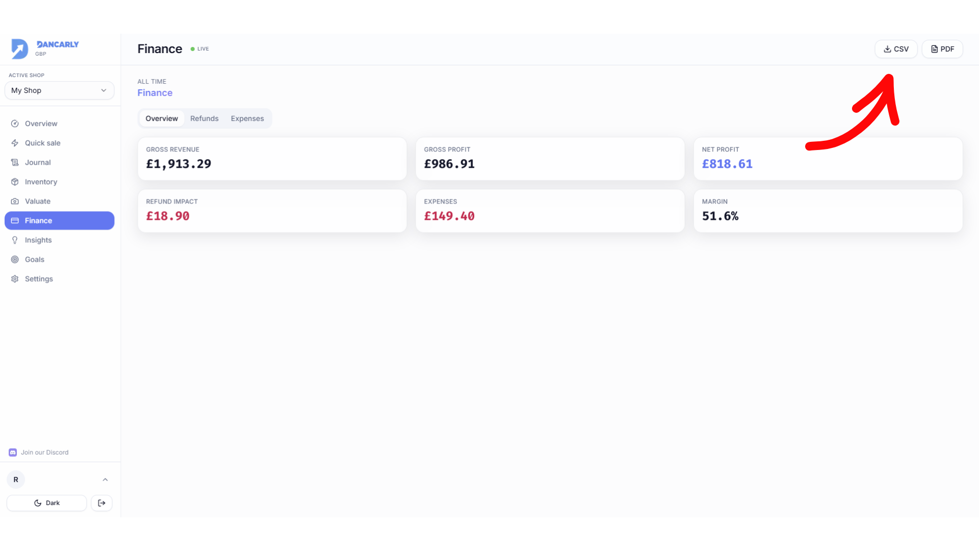979x551 pixels.
Task: Export finance report as PDF
Action: click(x=942, y=49)
